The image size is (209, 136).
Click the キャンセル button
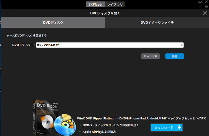tap(151, 56)
